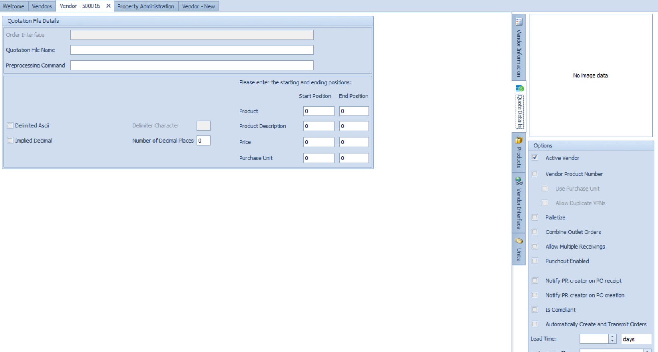The width and height of the screenshot is (658, 352).
Task: Check the Palletize option
Action: [535, 217]
